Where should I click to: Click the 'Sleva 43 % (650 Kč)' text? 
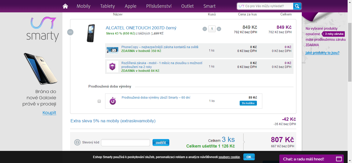[x=121, y=33]
